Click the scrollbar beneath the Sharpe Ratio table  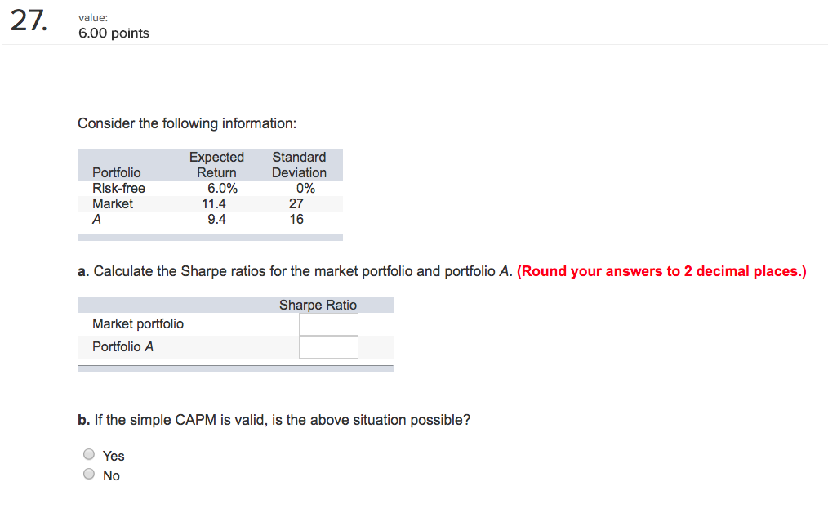235,368
